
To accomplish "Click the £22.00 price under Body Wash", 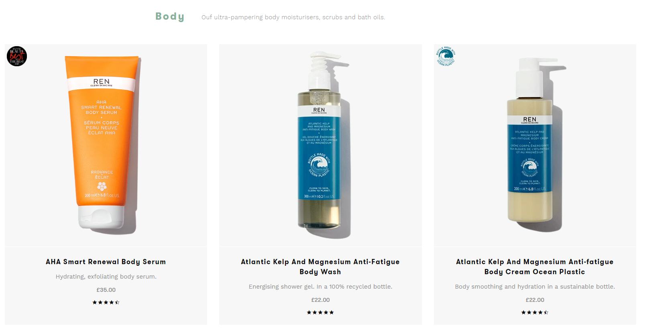I will [x=320, y=300].
